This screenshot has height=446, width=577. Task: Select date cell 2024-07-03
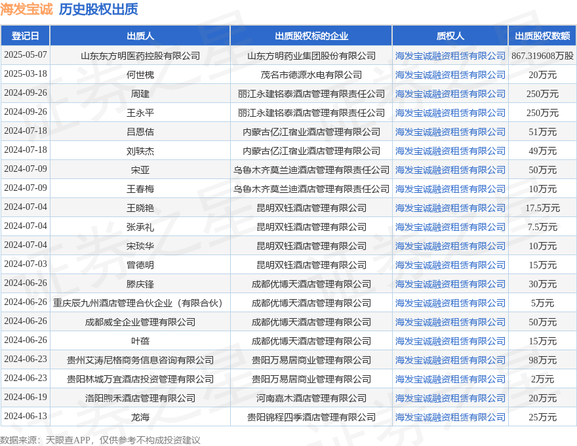tap(26, 264)
